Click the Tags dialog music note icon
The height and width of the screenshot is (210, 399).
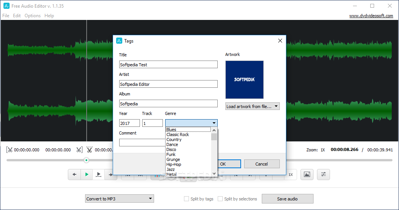[x=119, y=41]
